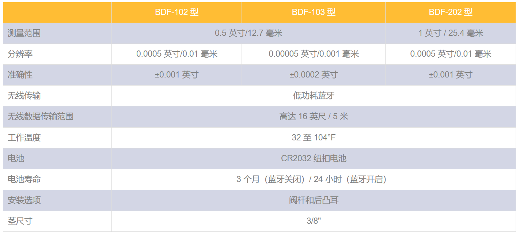Image resolution: width=516 pixels, height=234 pixels.
Task: Click the 低功耗蓝牙 cell
Action: 314,96
